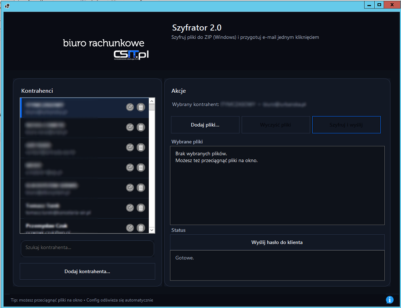Screen dimensions: 401x308
Task: Click the 'Wyczyść pliki' button
Action: pos(276,125)
